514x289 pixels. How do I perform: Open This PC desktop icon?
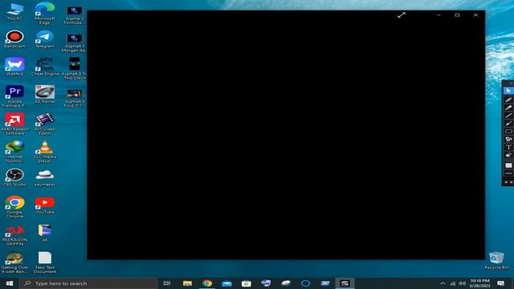pyautogui.click(x=14, y=12)
